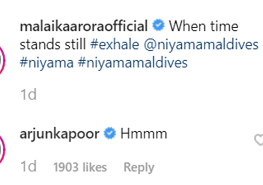Browse the #niyamamaldives hashtag

133,63
